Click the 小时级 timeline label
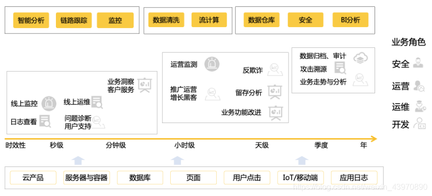Screen dimensions: 432x196 click(184, 145)
